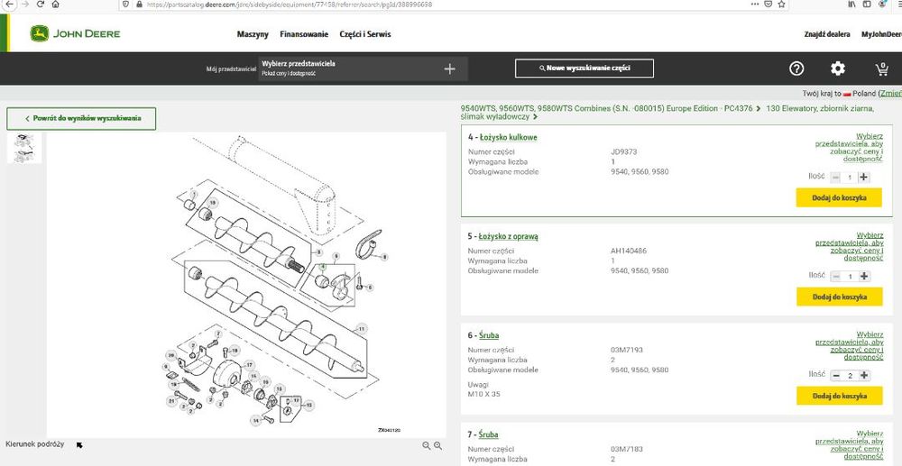
Task: Add item 6 Śruba to the cart
Action: click(x=839, y=396)
